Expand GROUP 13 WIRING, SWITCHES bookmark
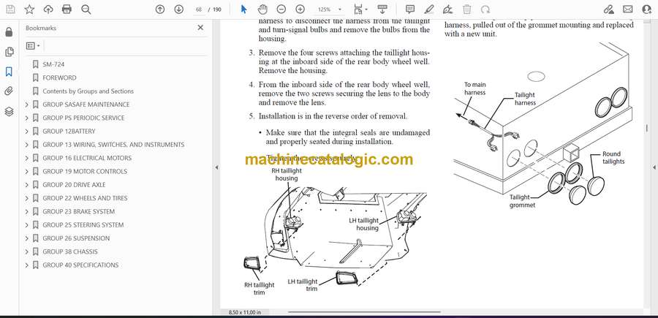The height and width of the screenshot is (318, 658). click(x=27, y=145)
